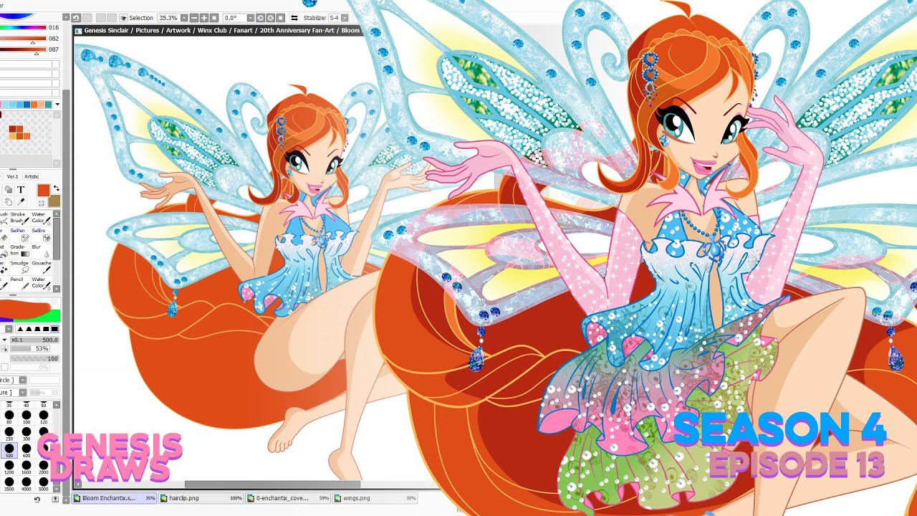Screen dimensions: 917x516
Task: Switch to the Artistic tool tab
Action: coord(32,176)
